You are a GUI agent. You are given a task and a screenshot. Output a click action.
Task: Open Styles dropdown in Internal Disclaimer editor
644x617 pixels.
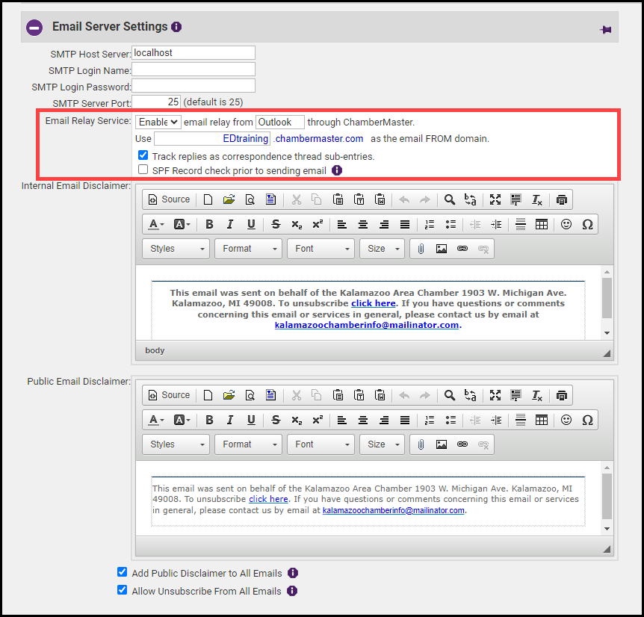176,249
